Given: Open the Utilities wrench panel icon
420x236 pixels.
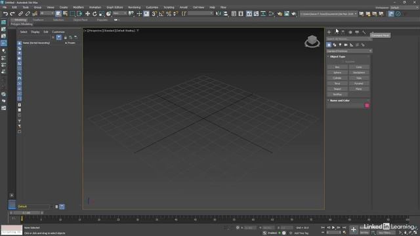Looking at the screenshot, I should pos(364,32).
